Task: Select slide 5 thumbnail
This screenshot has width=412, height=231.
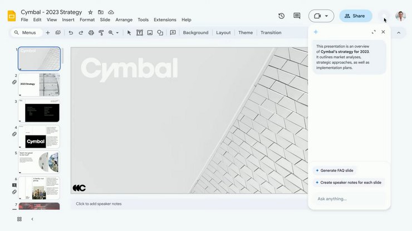Action: coord(39,162)
